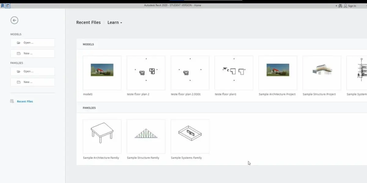Click the 'Sample Architecture Project' label
This screenshot has height=183, width=367.
(x=277, y=94)
